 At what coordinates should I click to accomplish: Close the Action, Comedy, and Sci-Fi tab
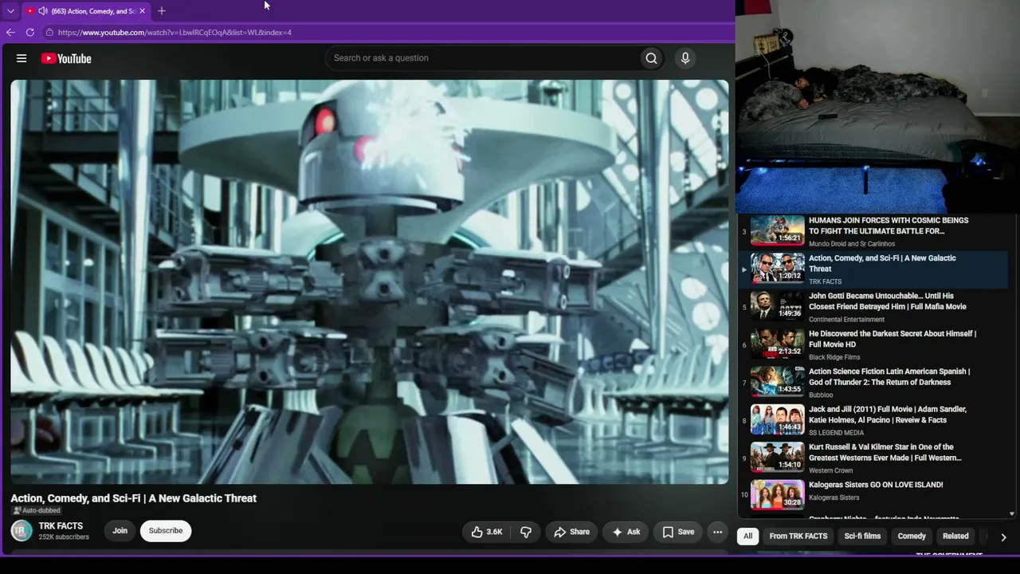(x=143, y=11)
